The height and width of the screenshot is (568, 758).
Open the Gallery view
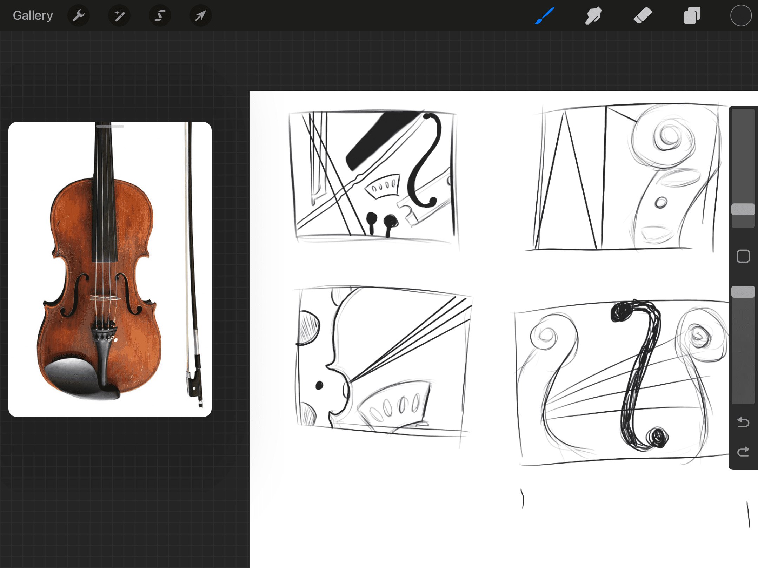point(33,15)
